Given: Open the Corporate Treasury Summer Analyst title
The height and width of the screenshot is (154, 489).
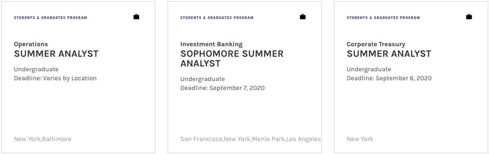Looking at the screenshot, I should click(x=389, y=54).
